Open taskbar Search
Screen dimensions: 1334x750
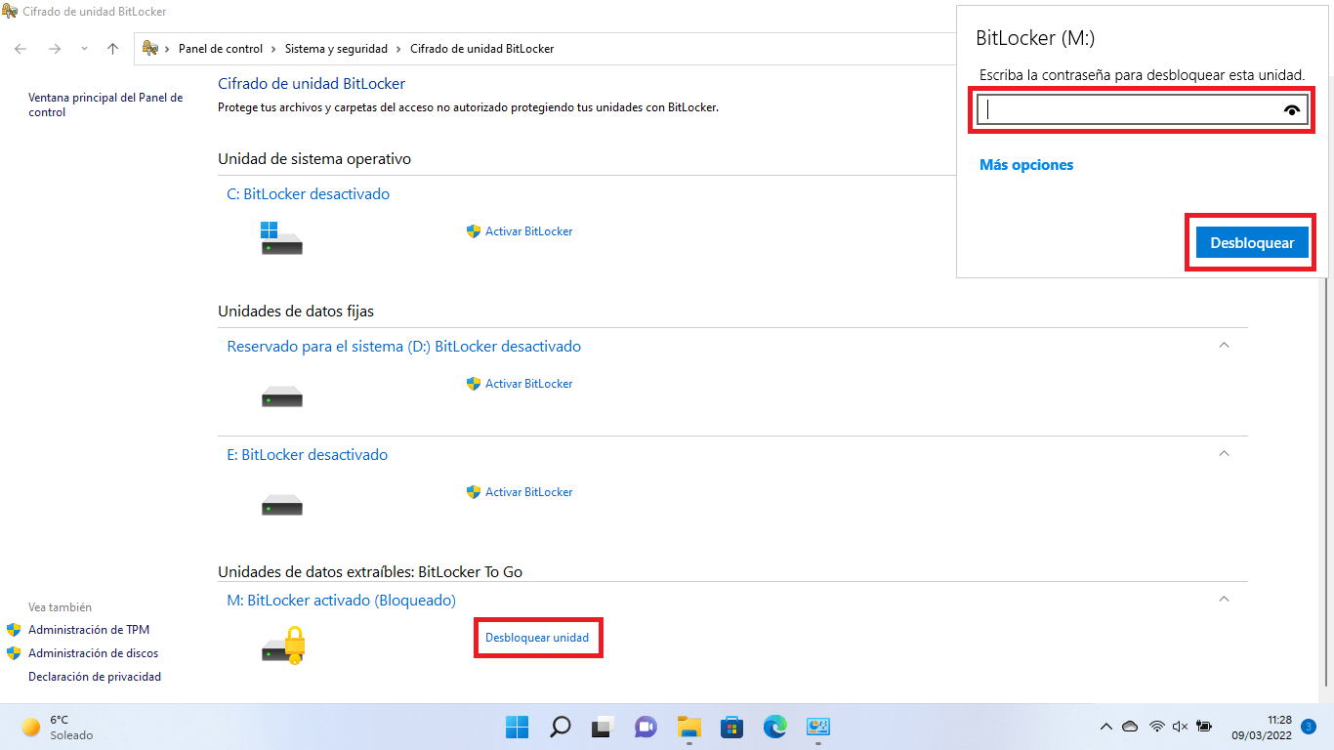point(561,727)
